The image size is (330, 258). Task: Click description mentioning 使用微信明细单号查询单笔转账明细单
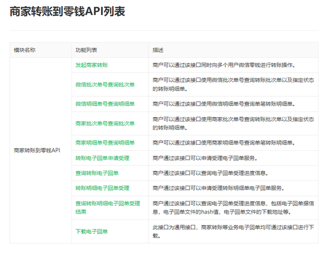tap(224, 104)
